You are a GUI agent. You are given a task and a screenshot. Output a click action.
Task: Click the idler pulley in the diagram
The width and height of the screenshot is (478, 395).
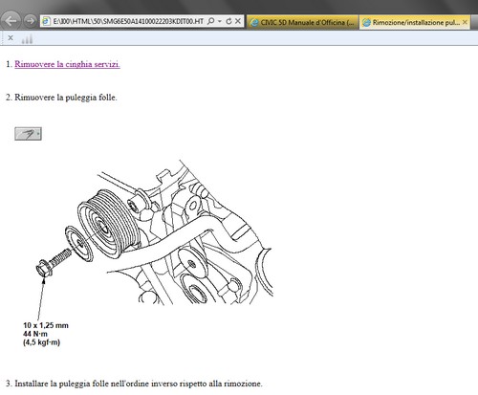tap(108, 223)
